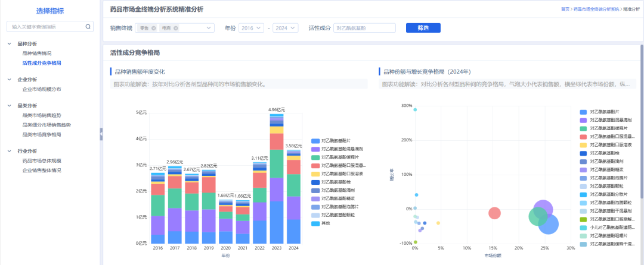Click the 2016 stacked bar labeled 2.71亿元
Screen dimensions: 644x265
click(x=157, y=208)
